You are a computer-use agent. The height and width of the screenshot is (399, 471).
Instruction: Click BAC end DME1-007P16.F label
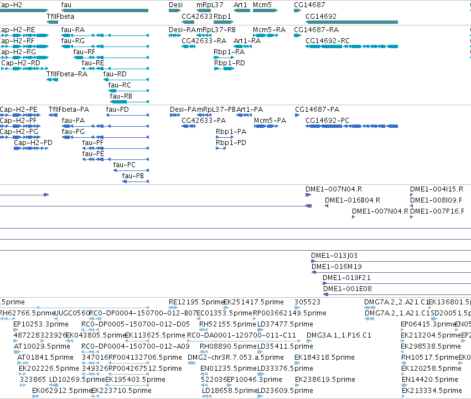pyautogui.click(x=437, y=211)
